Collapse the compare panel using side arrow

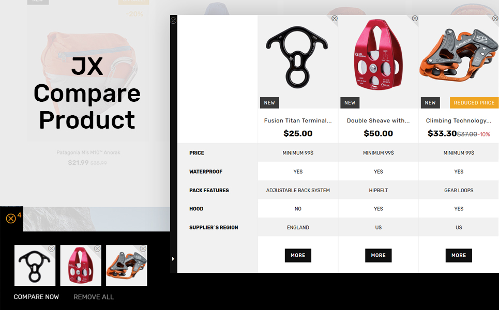[x=173, y=259]
